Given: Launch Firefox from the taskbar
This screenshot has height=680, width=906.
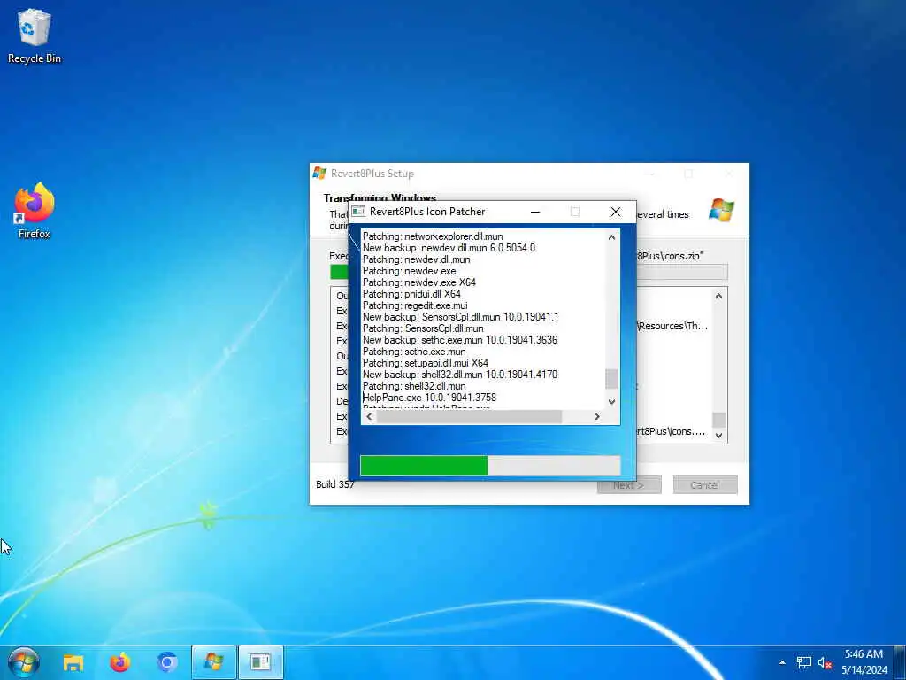Looking at the screenshot, I should pyautogui.click(x=120, y=662).
